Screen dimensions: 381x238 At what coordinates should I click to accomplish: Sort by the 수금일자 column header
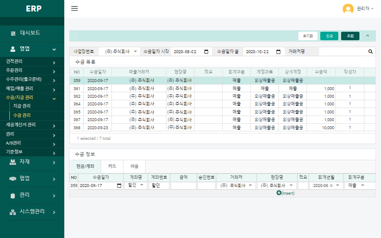point(97,72)
